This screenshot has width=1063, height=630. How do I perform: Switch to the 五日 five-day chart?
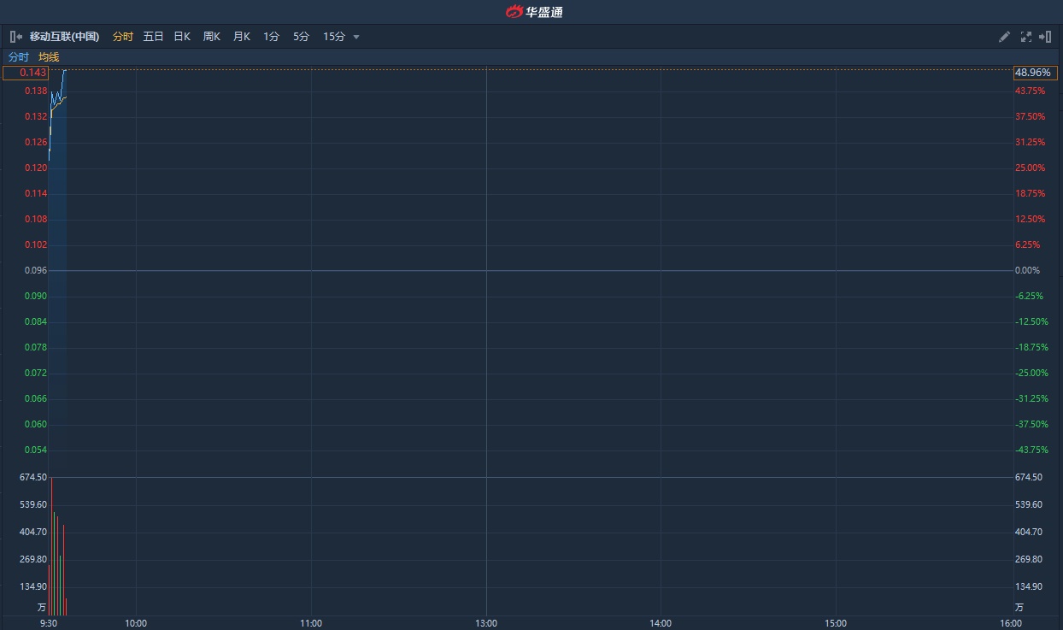153,37
